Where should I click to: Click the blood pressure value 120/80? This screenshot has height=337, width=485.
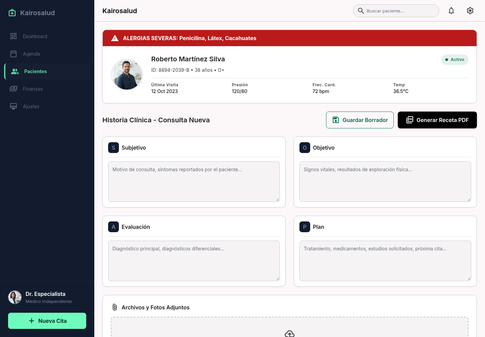(239, 91)
